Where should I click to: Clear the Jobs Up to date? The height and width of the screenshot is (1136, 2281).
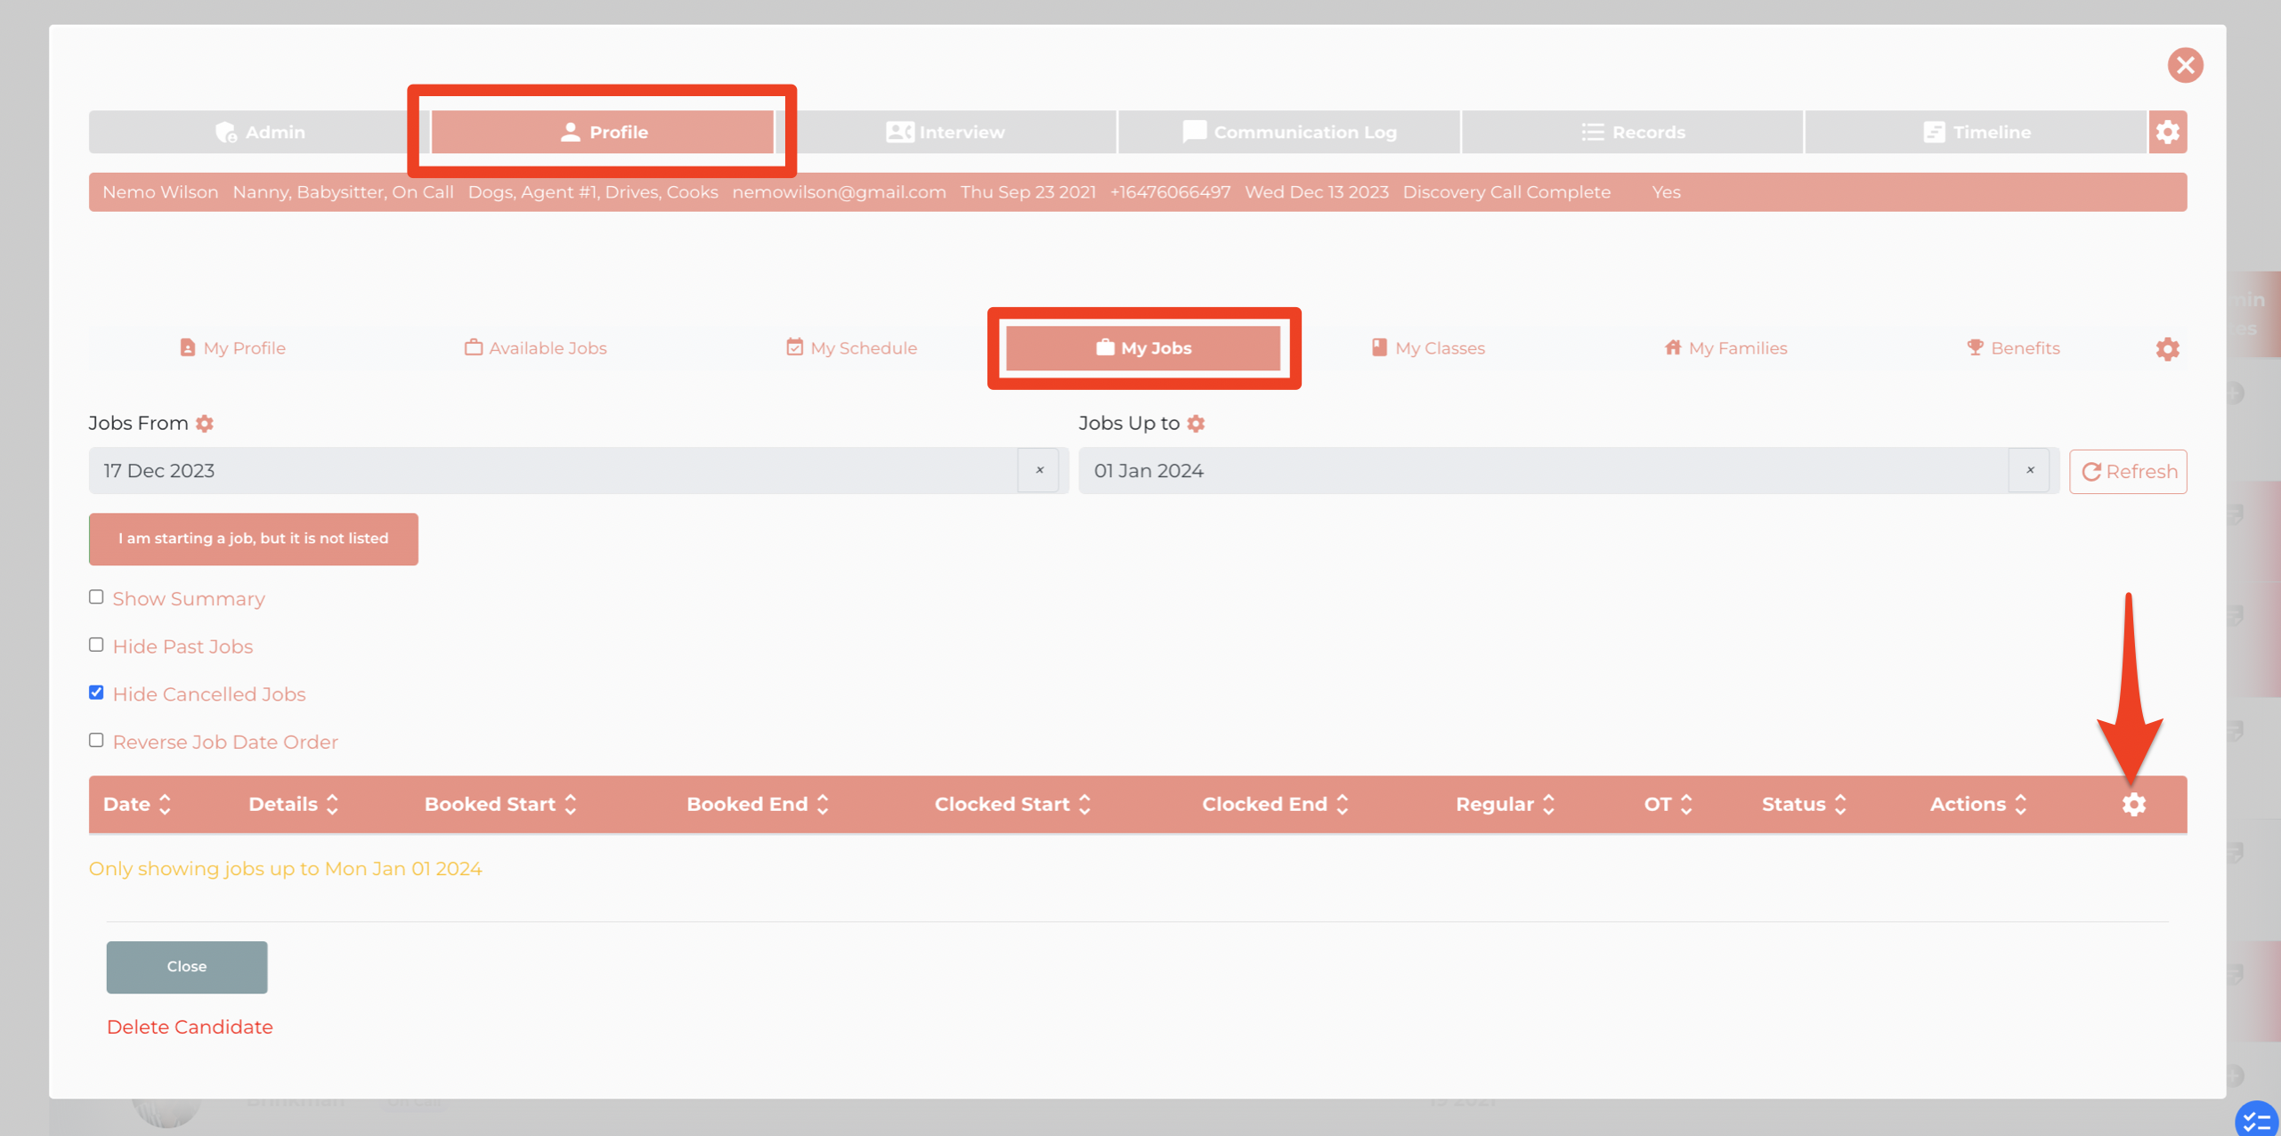point(2030,470)
